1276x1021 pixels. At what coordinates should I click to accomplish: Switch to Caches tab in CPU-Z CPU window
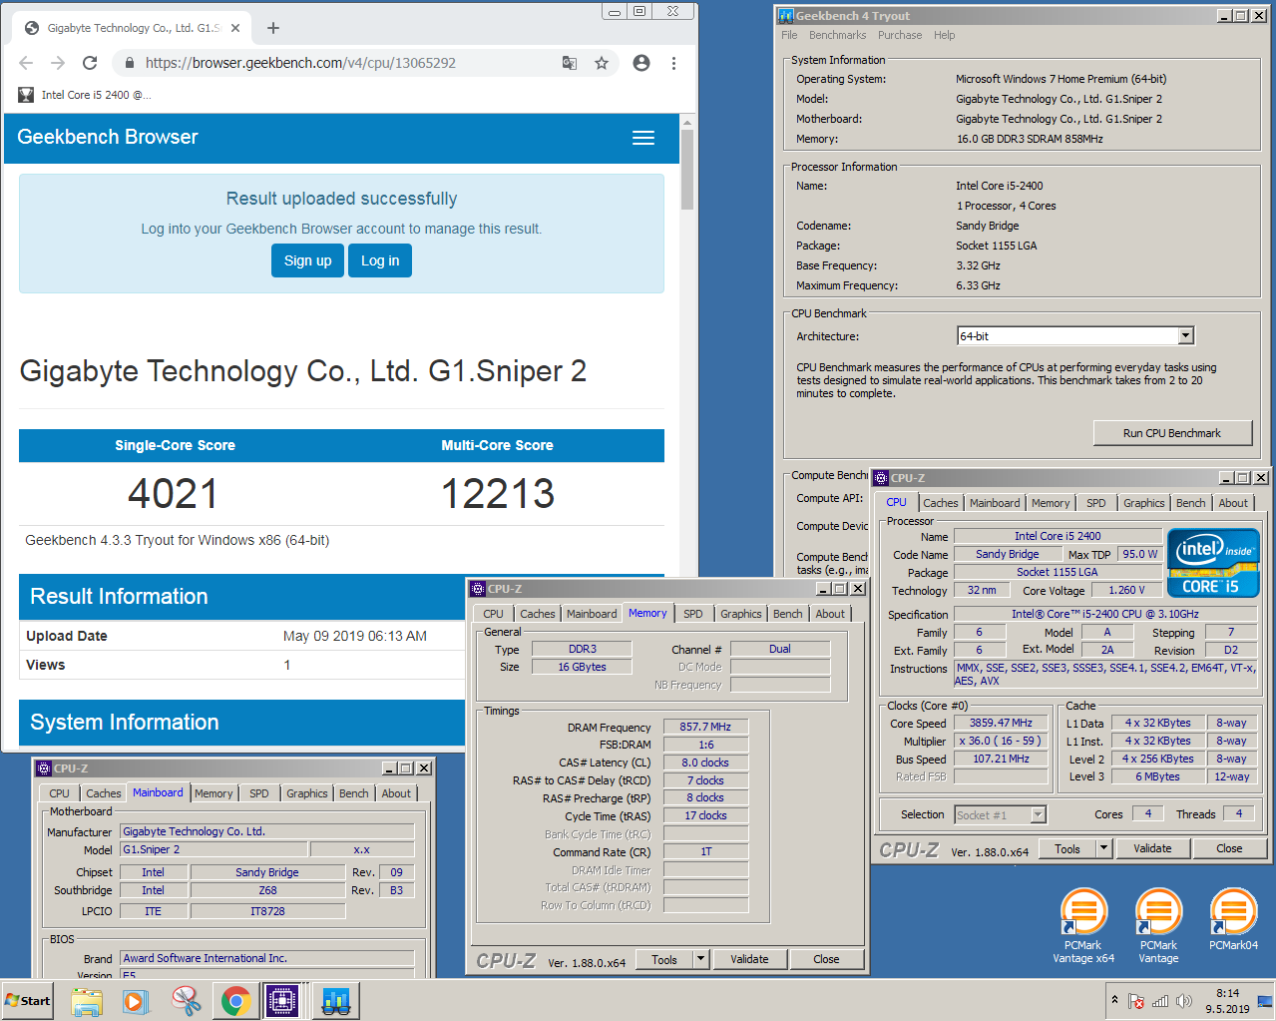pos(940,503)
